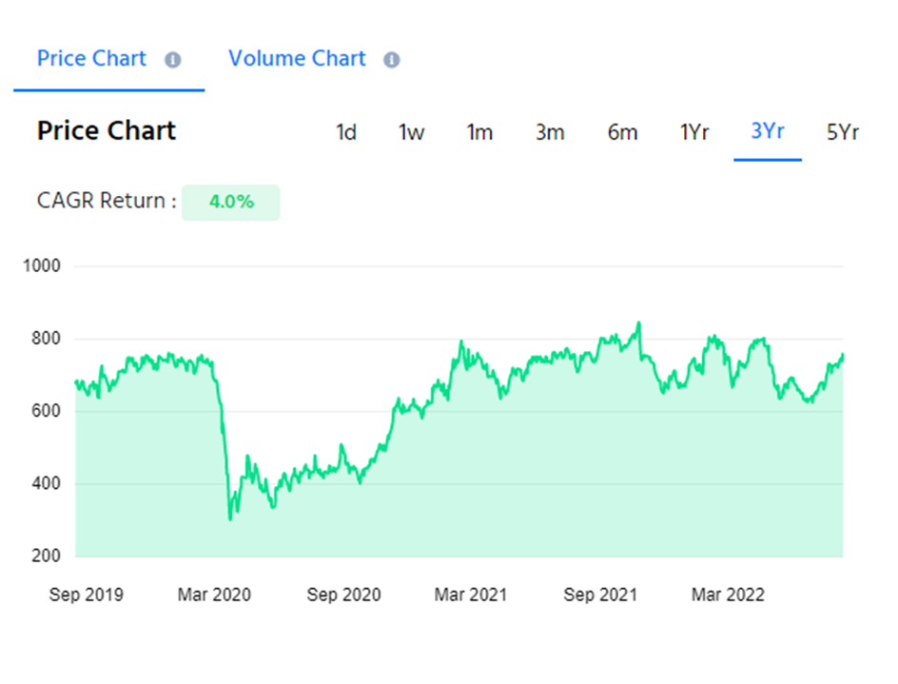This screenshot has height=684, width=898.
Task: Choose the 1w time range
Action: 411,132
